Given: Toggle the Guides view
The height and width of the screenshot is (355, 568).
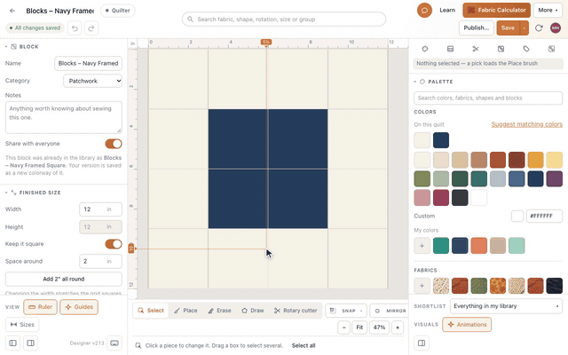Looking at the screenshot, I should (x=79, y=307).
